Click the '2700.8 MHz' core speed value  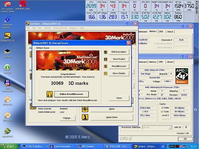tap(145, 108)
